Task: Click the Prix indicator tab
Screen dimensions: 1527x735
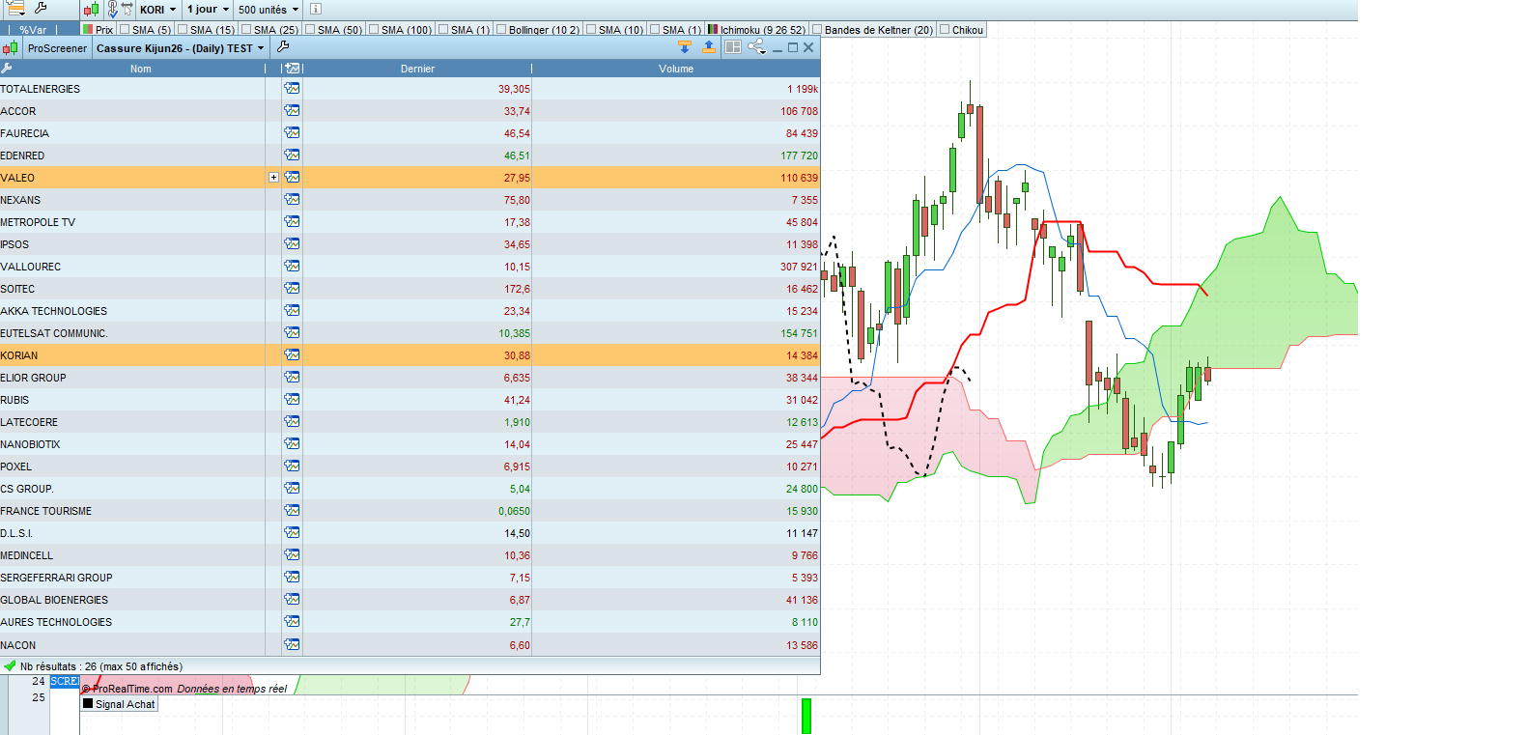Action: (x=98, y=30)
